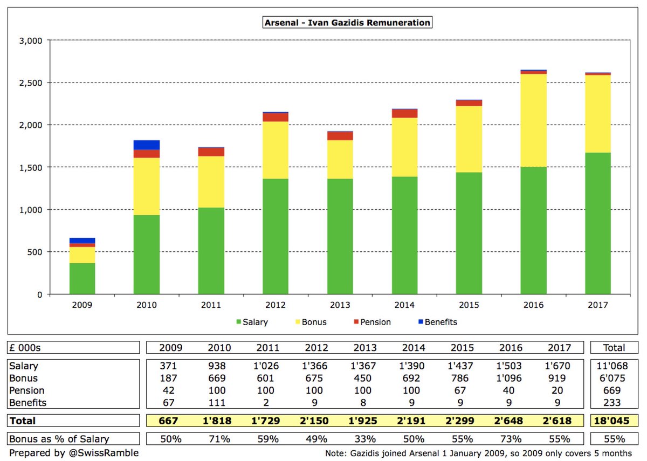Click the 'Salary' row label in table

(x=24, y=366)
